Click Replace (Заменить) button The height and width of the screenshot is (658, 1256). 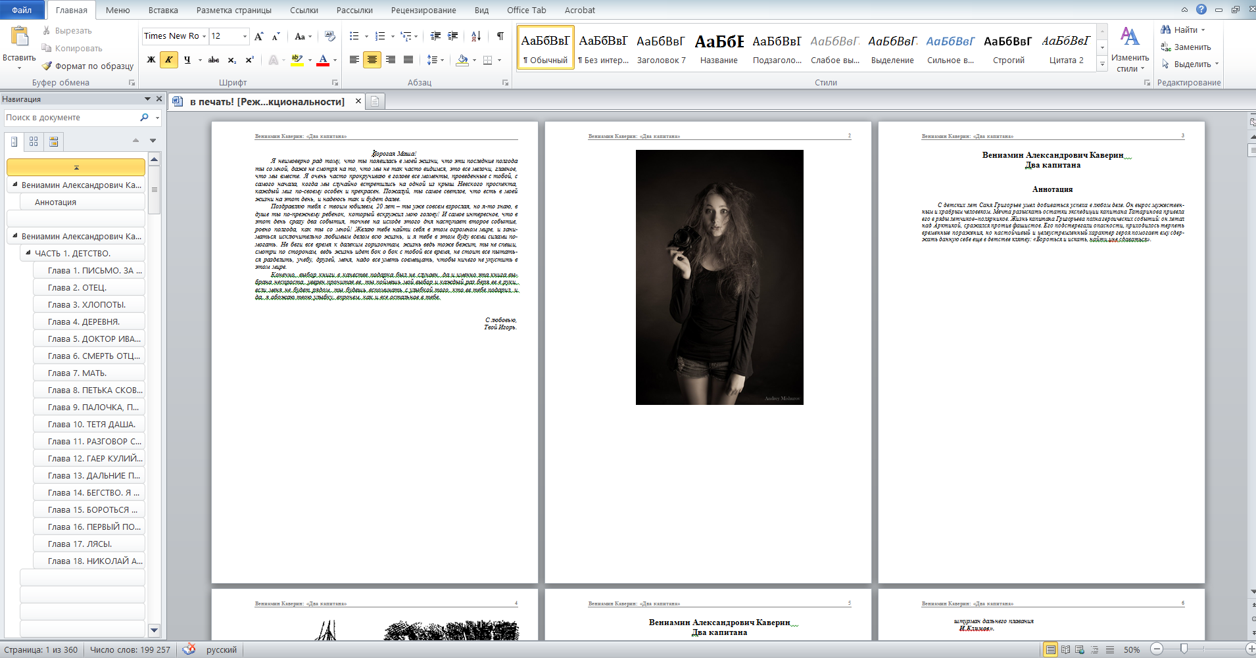(x=1186, y=47)
